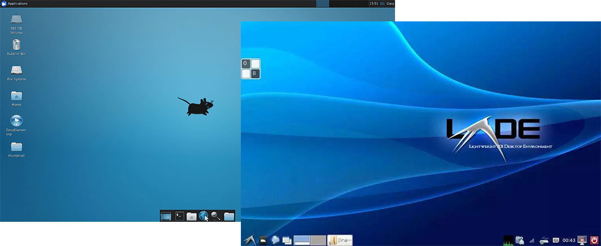Switch to second LXDE workspace in pager

pos(318,240)
